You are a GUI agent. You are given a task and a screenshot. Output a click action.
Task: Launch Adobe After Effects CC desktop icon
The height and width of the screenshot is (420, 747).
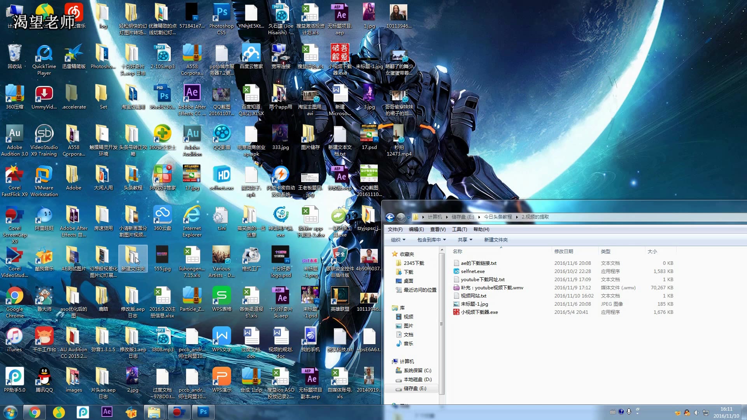(192, 100)
